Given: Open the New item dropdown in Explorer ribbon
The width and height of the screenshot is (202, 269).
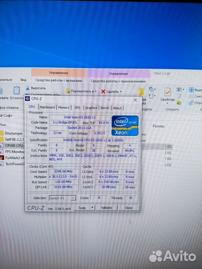Looking at the screenshot, I should 152,89.
